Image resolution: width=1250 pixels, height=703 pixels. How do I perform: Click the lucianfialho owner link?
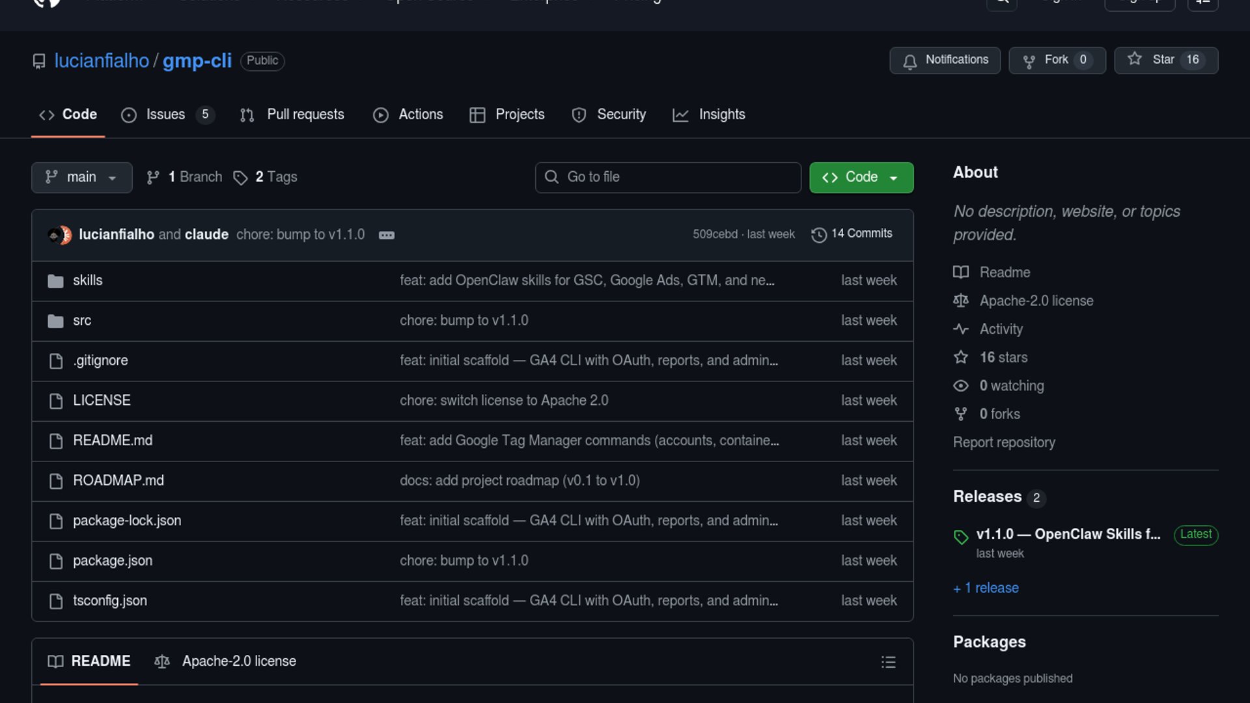pyautogui.click(x=102, y=61)
